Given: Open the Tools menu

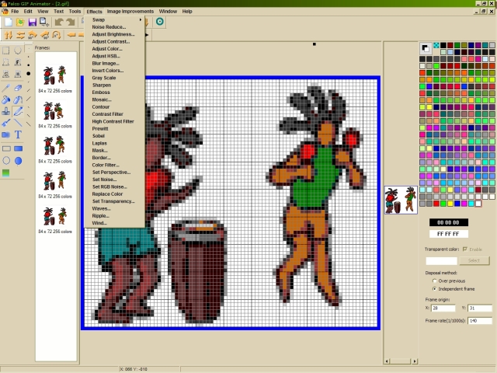Looking at the screenshot, I should point(75,12).
